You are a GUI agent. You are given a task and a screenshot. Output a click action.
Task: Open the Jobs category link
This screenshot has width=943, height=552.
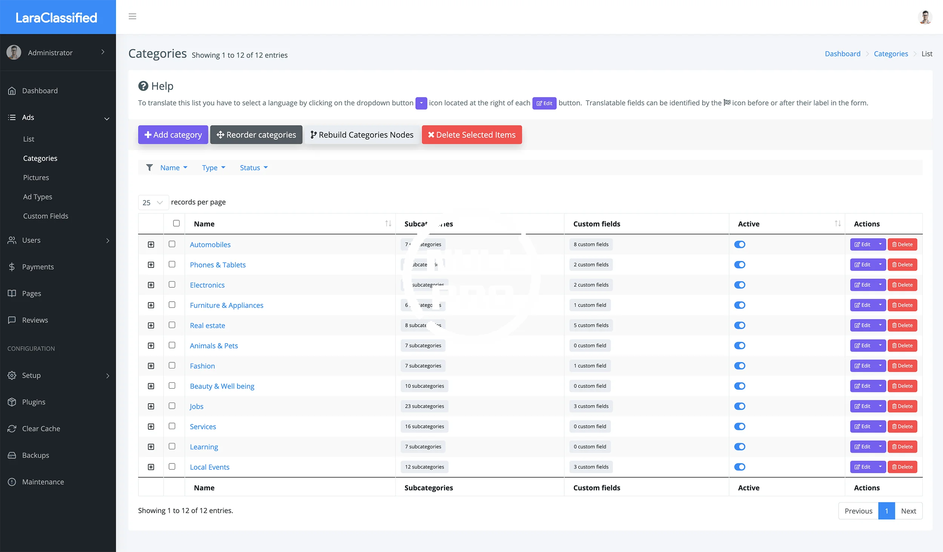click(x=196, y=406)
